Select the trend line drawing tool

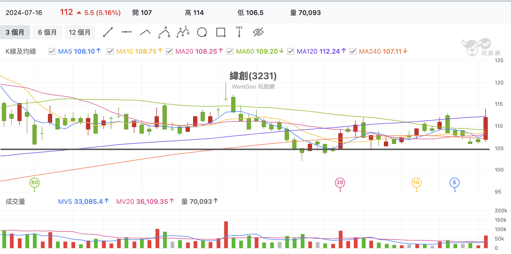pos(108,32)
